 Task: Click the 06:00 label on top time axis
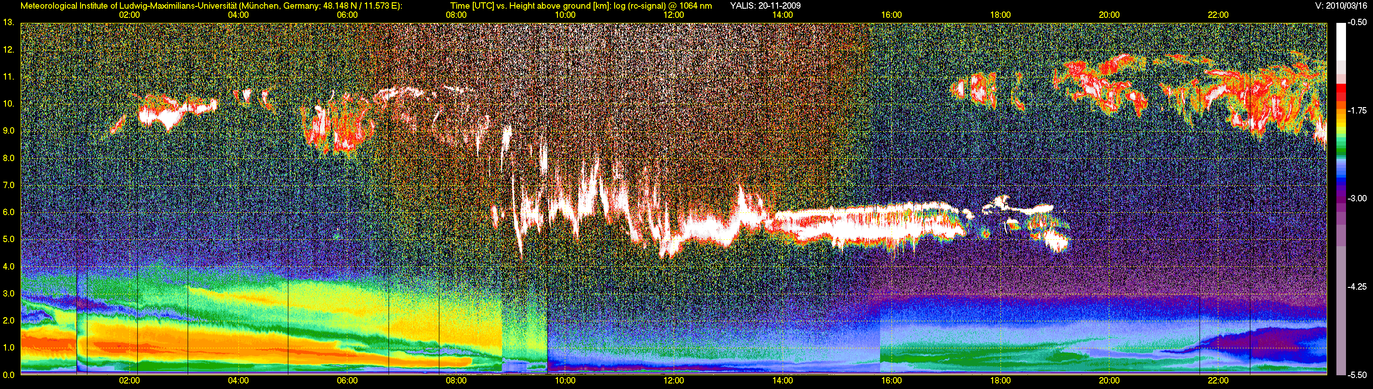point(347,15)
